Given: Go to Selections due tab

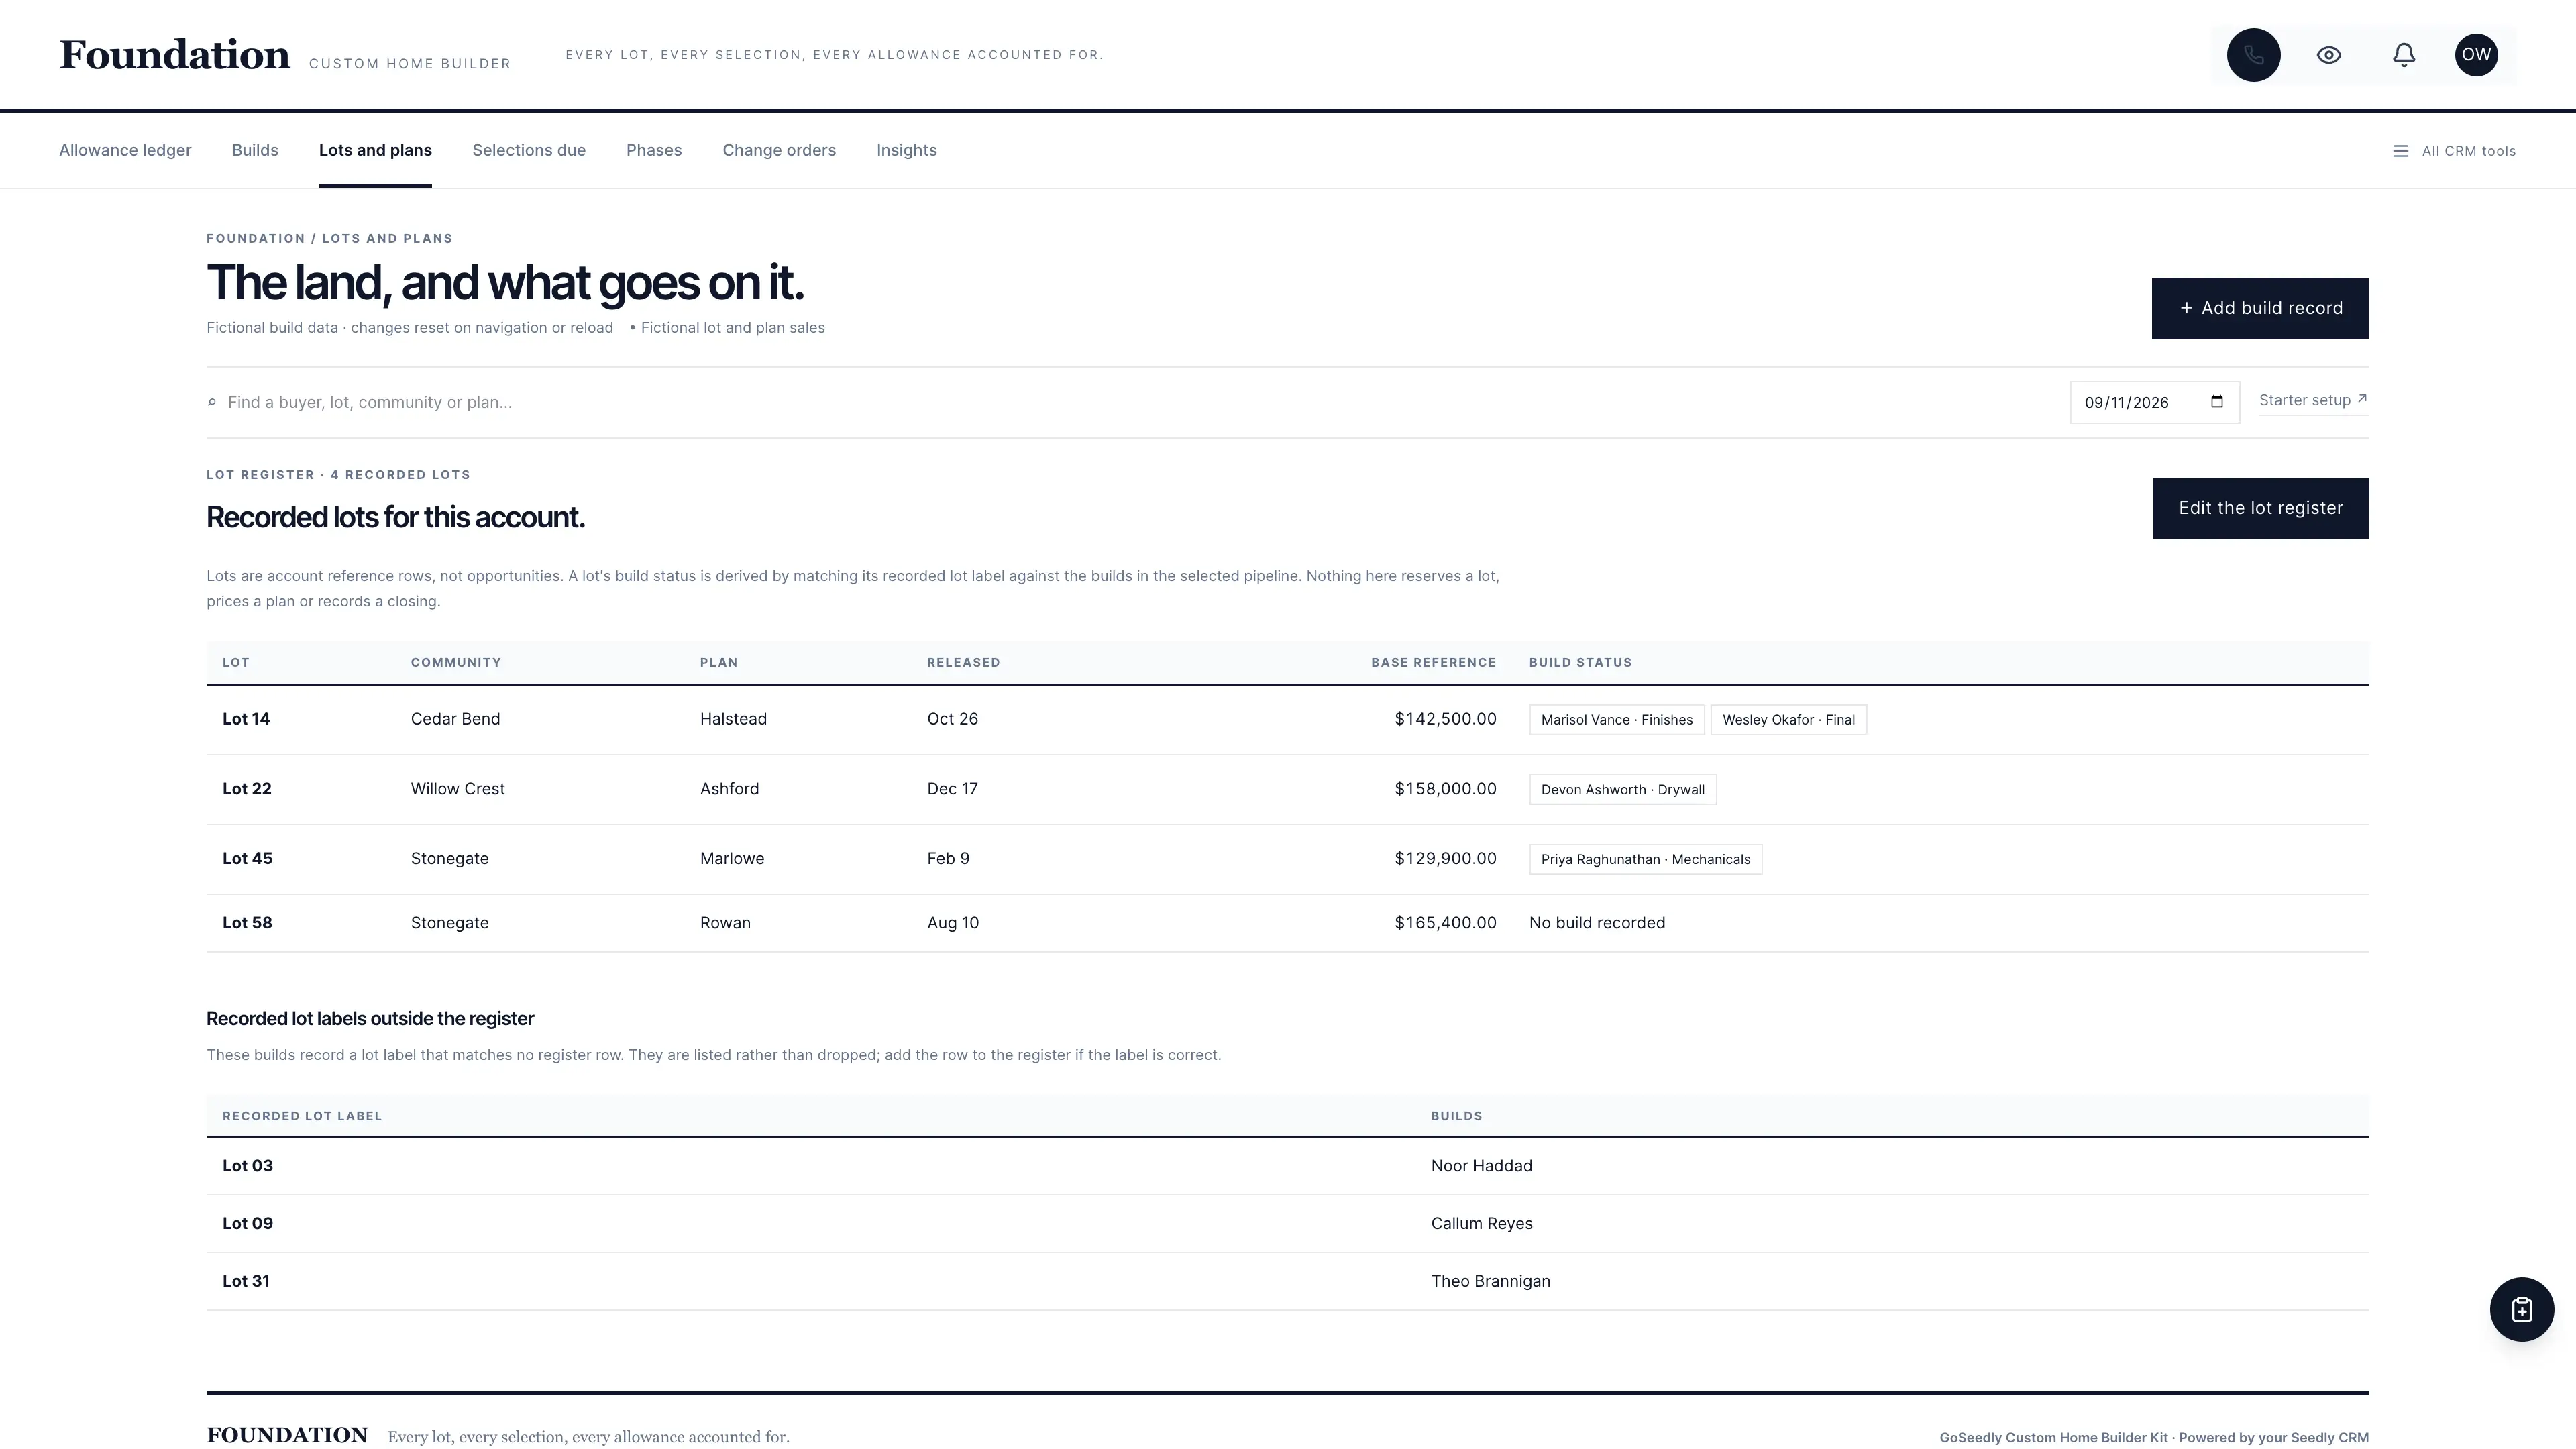Looking at the screenshot, I should point(529,150).
